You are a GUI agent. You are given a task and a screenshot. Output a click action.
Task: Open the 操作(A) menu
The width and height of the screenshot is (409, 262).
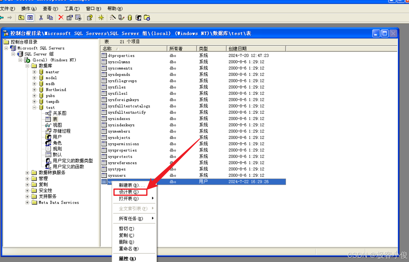29,9
